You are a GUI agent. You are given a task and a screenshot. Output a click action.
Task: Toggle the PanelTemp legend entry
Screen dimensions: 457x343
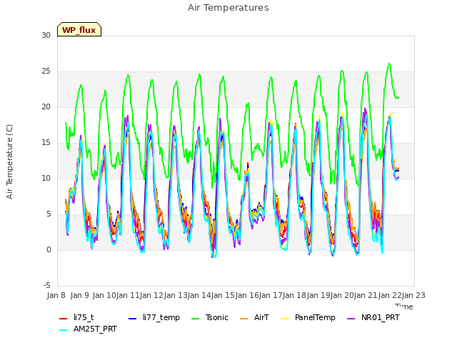point(308,317)
